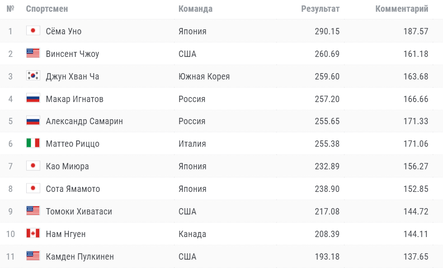The height and width of the screenshot is (270, 443).
Task: Sort by the Комментарий column header
Action: pyautogui.click(x=401, y=9)
